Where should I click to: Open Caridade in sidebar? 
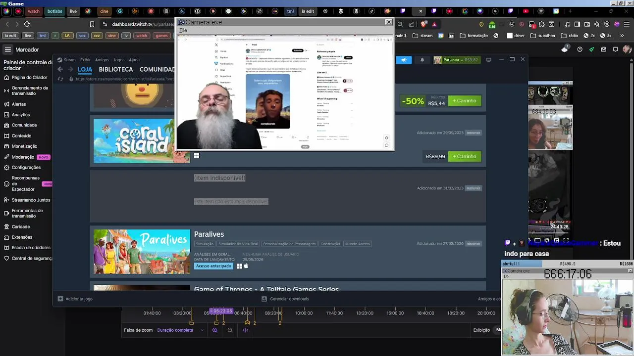pos(17,226)
